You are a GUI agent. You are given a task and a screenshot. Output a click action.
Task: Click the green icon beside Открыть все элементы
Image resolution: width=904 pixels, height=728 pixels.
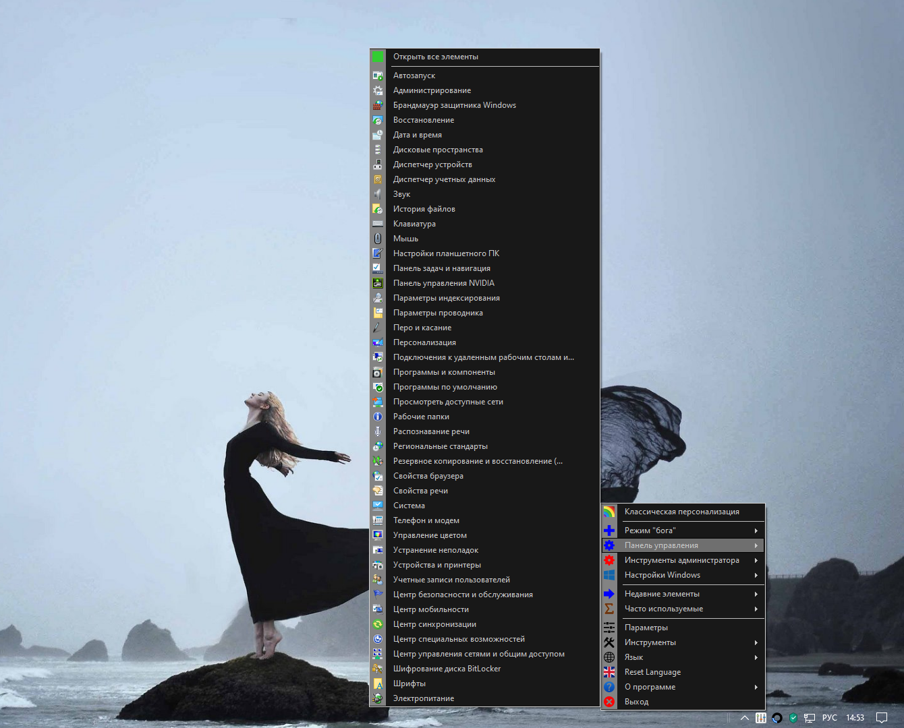click(x=378, y=57)
